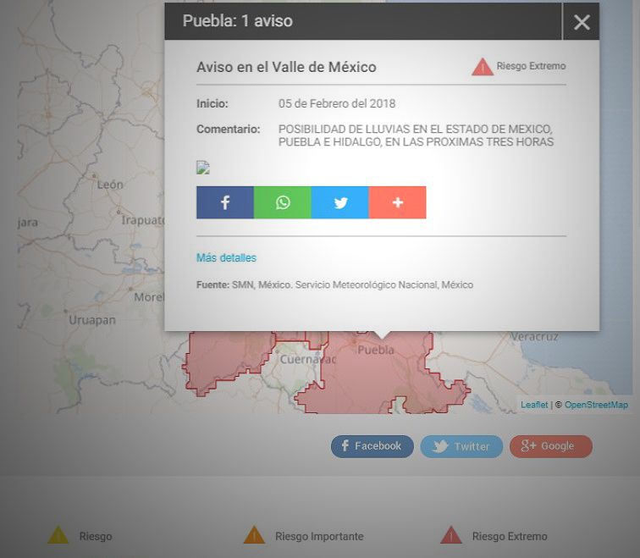This screenshot has width=640, height=558.
Task: Click the yellow Riesgo legend triangle
Action: 58,535
